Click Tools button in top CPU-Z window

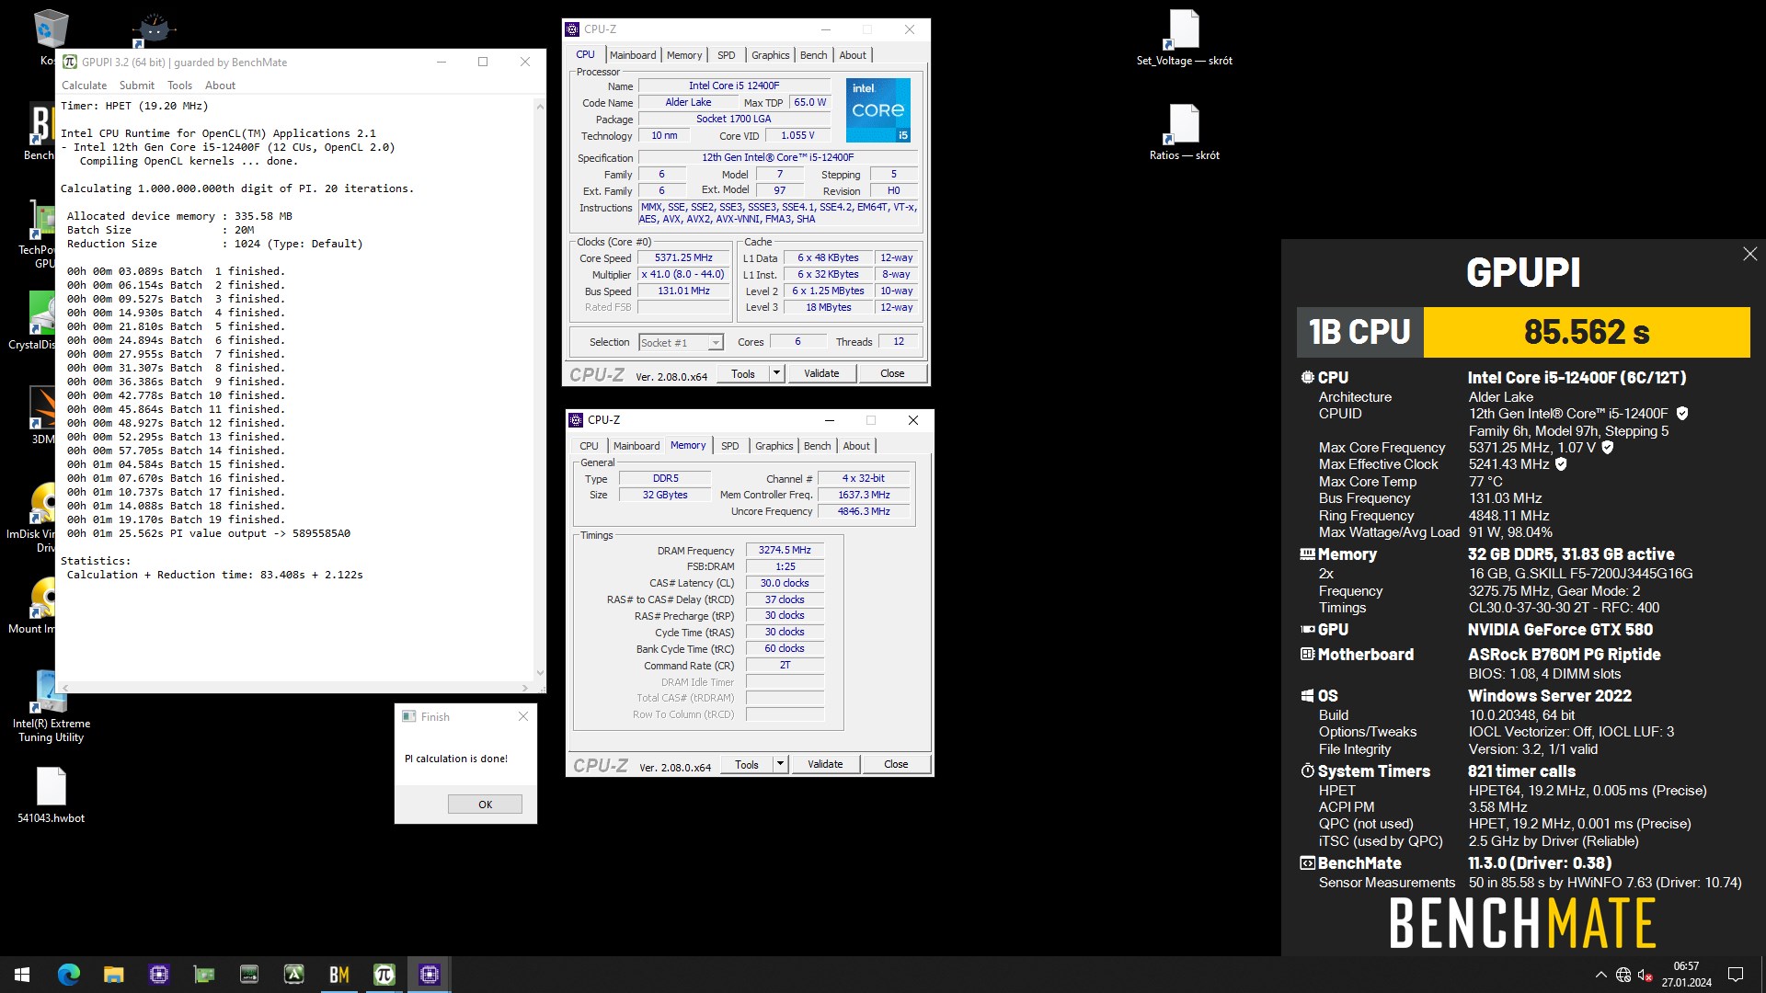pyautogui.click(x=743, y=373)
